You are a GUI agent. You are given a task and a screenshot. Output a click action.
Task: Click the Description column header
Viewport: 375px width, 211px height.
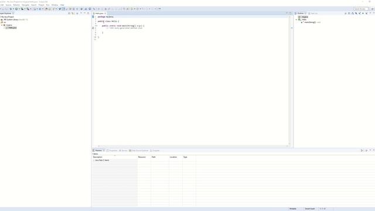115,157
